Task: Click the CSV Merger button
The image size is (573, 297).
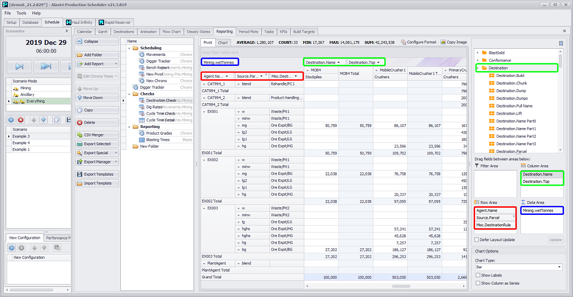Action: (x=97, y=135)
